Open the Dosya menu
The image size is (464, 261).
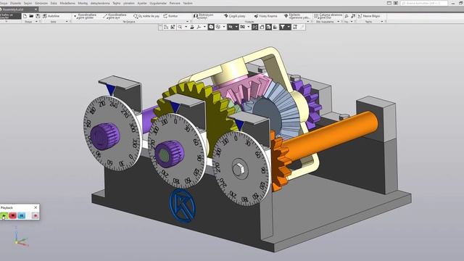pos(4,3)
